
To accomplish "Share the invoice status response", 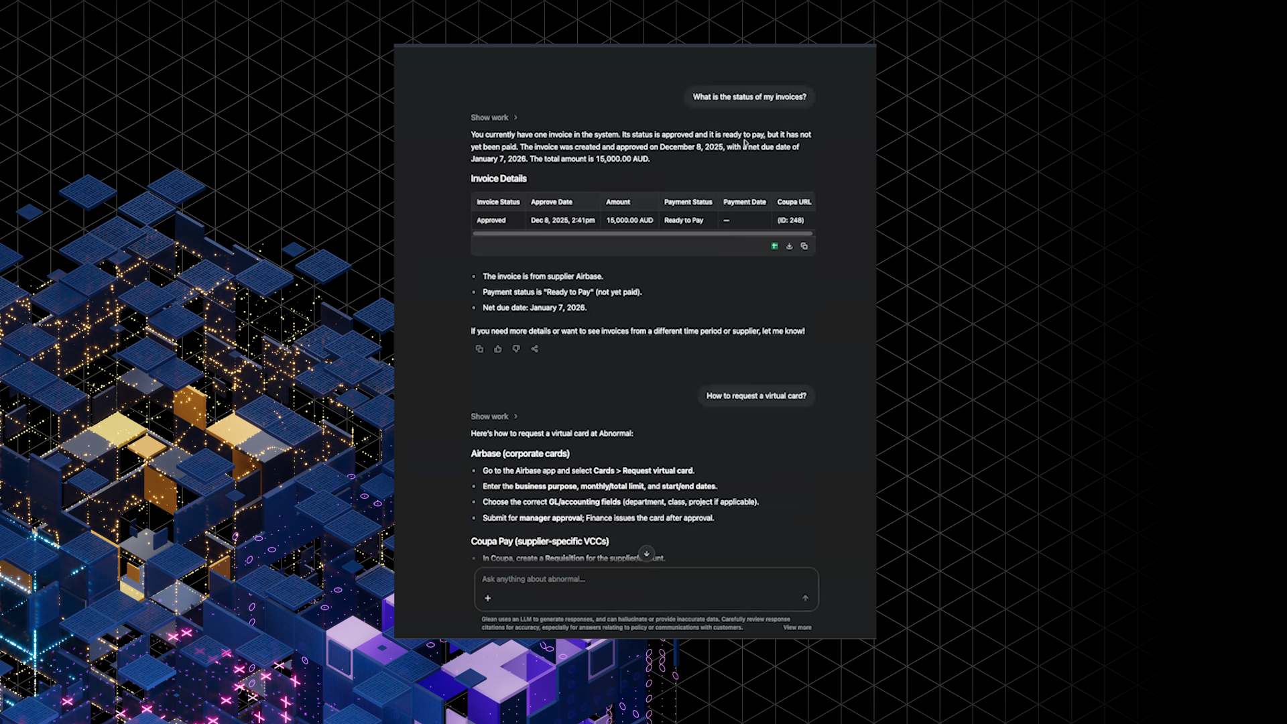I will coord(535,349).
